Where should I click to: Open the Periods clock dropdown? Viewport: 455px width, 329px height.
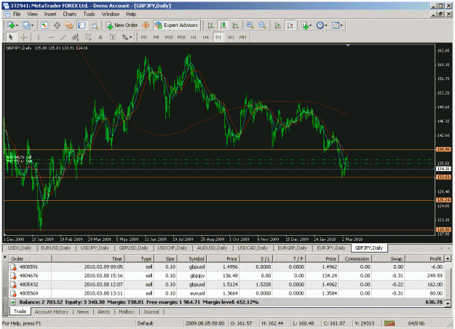[322, 25]
